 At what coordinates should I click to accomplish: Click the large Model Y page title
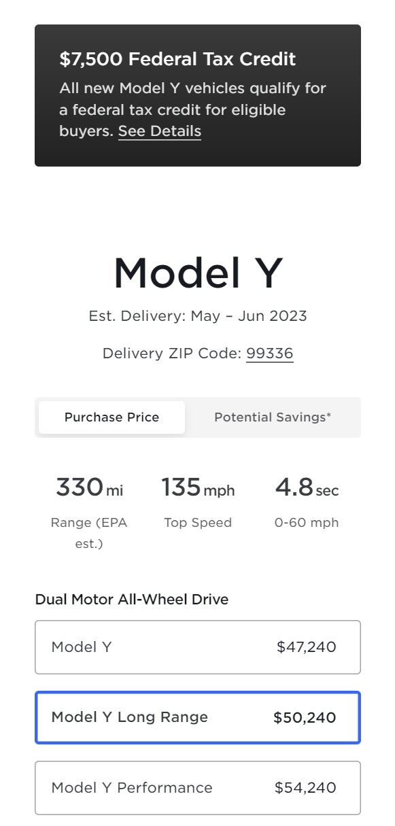198,273
